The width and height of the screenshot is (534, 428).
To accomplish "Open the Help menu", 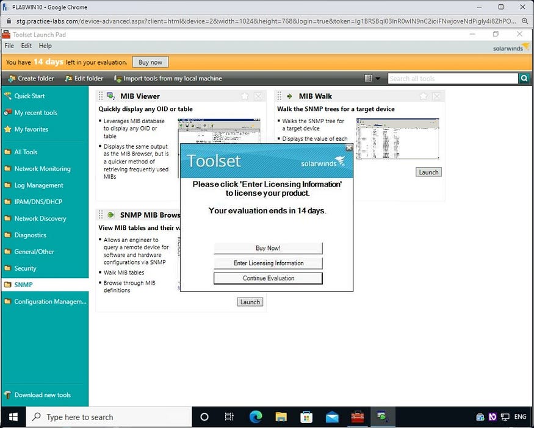I will click(x=45, y=46).
